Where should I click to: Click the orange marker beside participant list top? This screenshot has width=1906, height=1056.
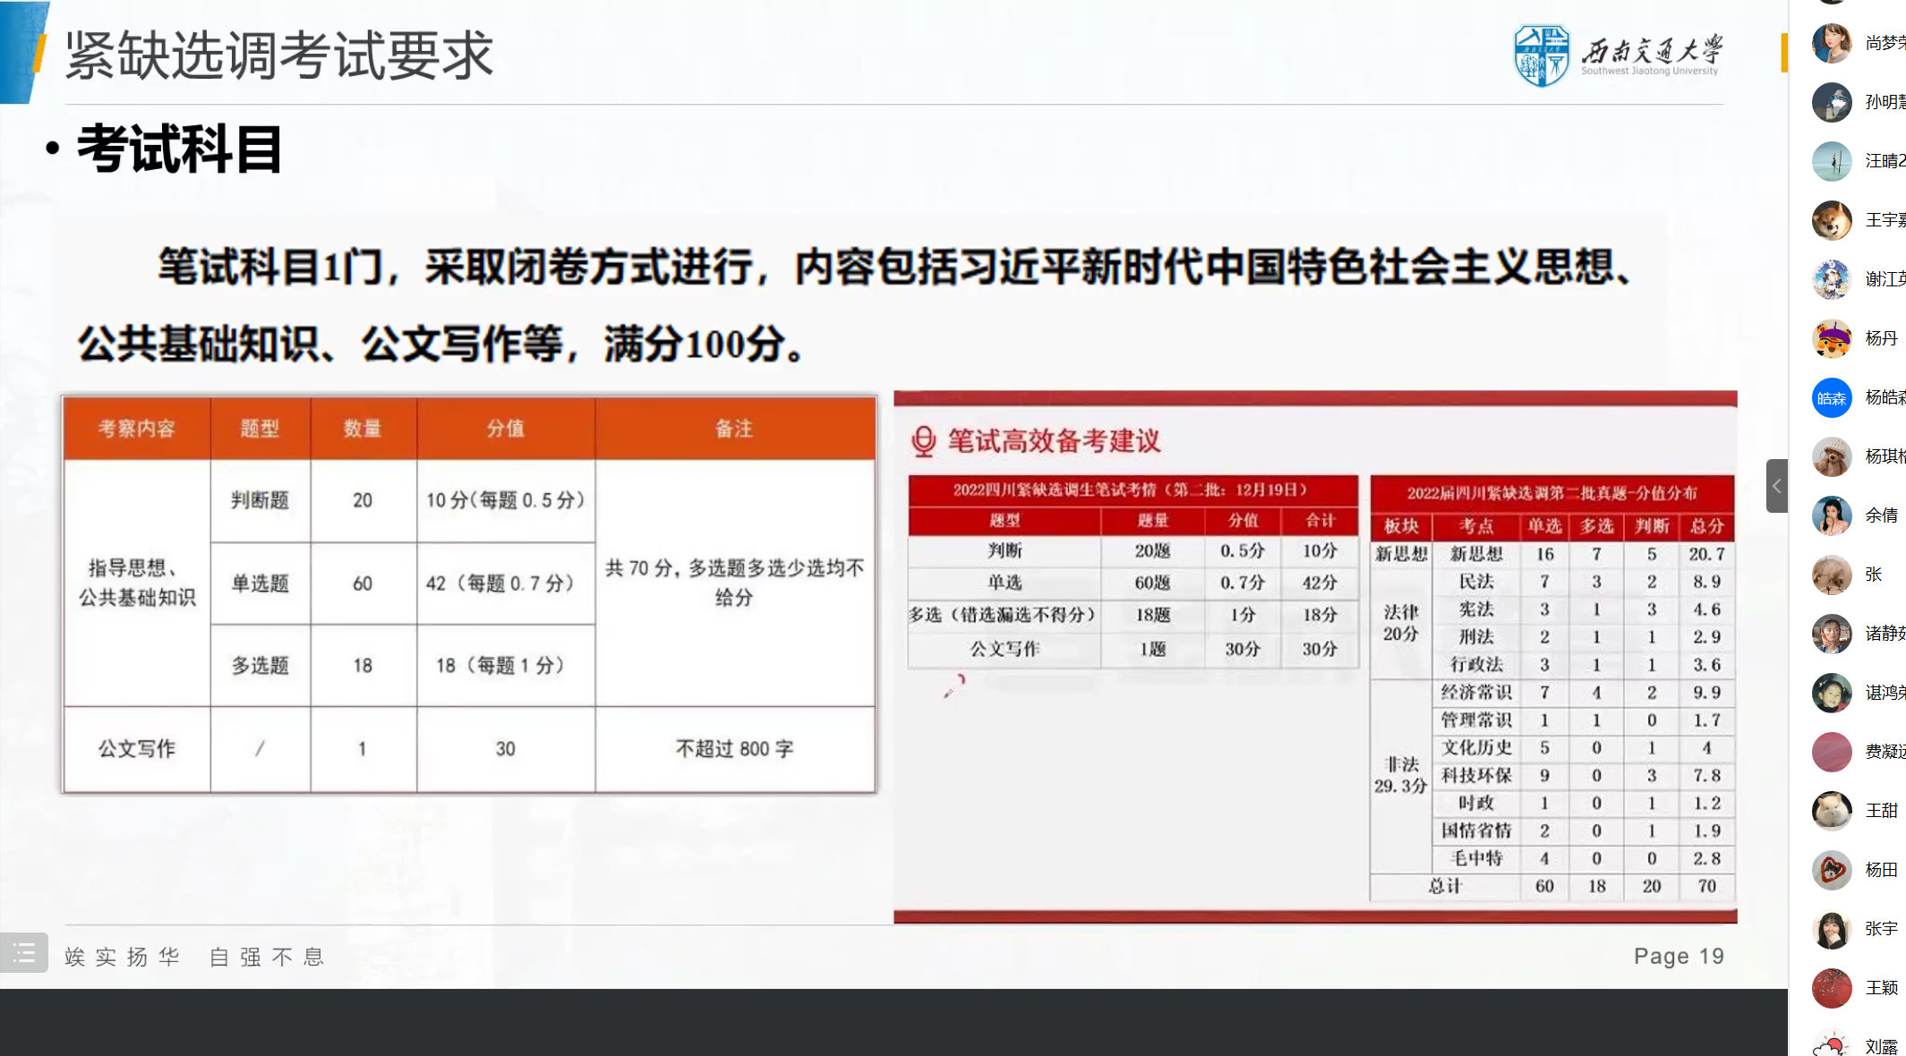point(1784,52)
